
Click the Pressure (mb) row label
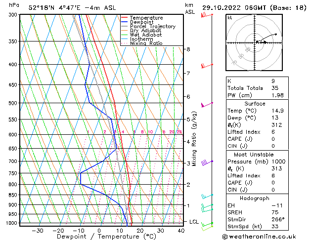tap(249, 162)
